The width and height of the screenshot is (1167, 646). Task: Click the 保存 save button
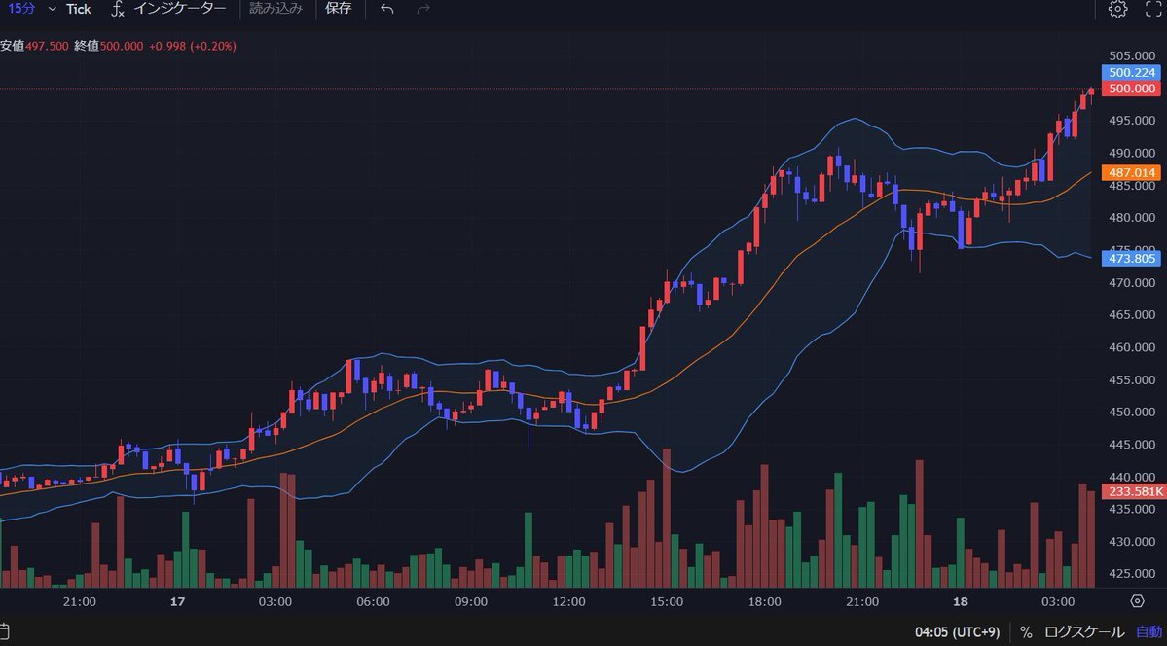coord(339,9)
